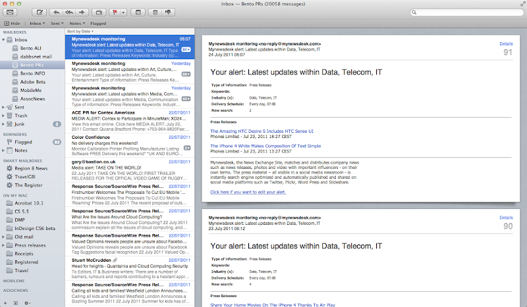This screenshot has height=307, width=527.
Task: Select MobileMe account section header
Action: tap(14, 281)
